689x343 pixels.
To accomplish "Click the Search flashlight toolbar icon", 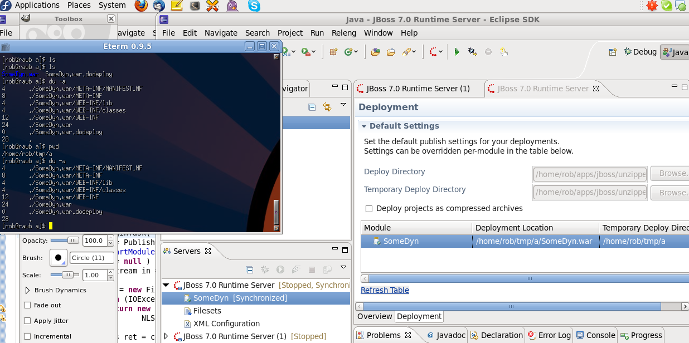I will (407, 52).
